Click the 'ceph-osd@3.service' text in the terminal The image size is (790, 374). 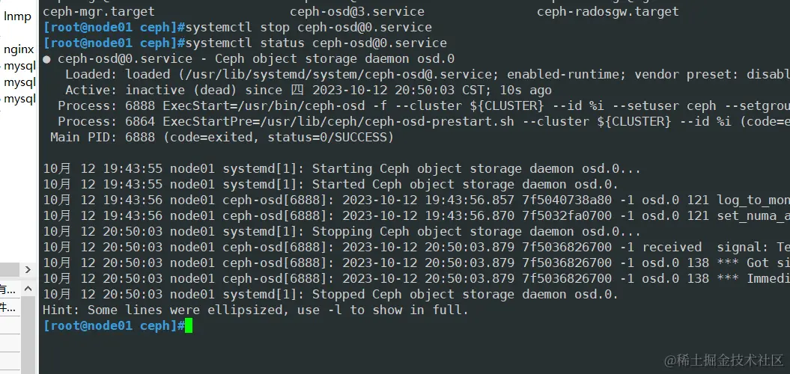[x=357, y=11]
